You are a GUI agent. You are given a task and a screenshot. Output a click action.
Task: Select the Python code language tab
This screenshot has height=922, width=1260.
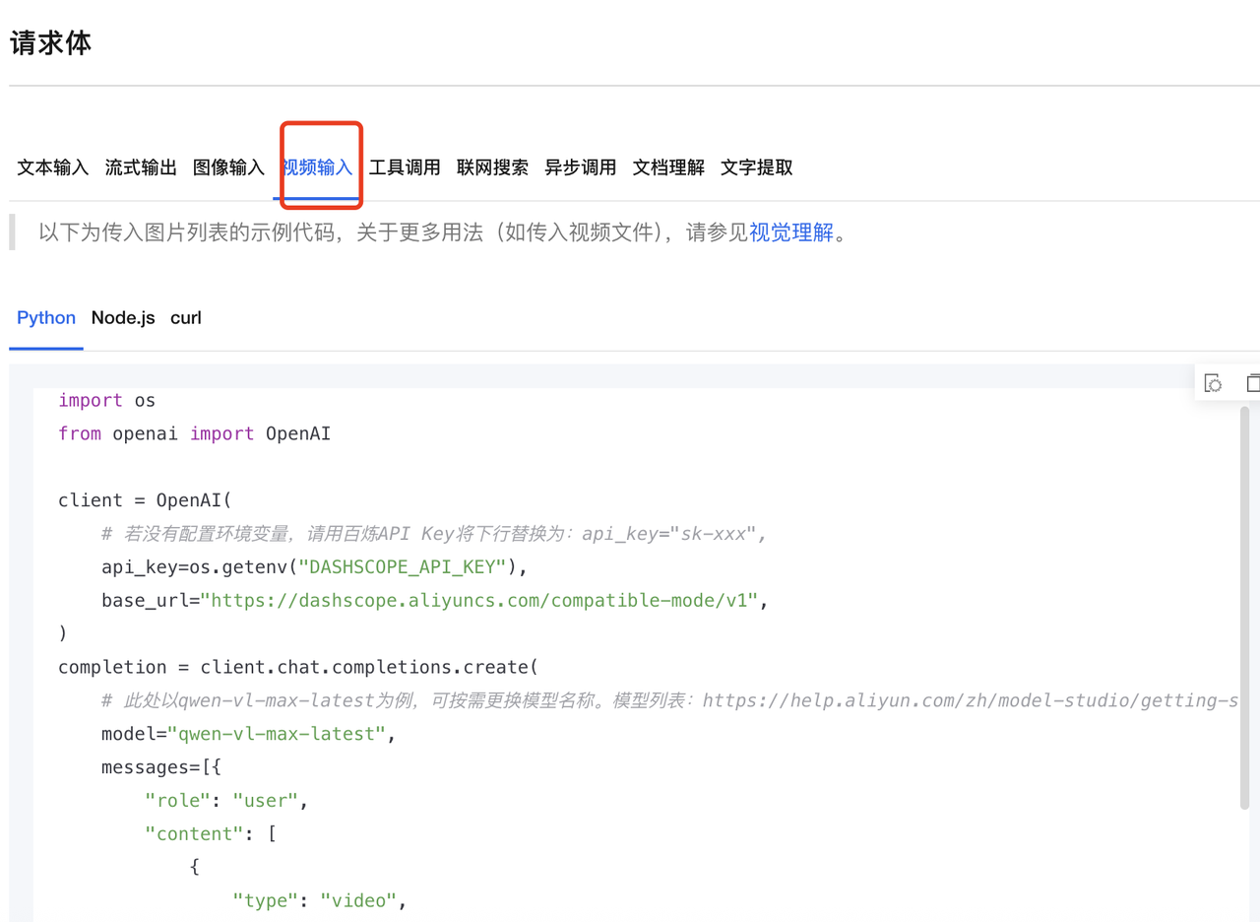click(x=46, y=318)
